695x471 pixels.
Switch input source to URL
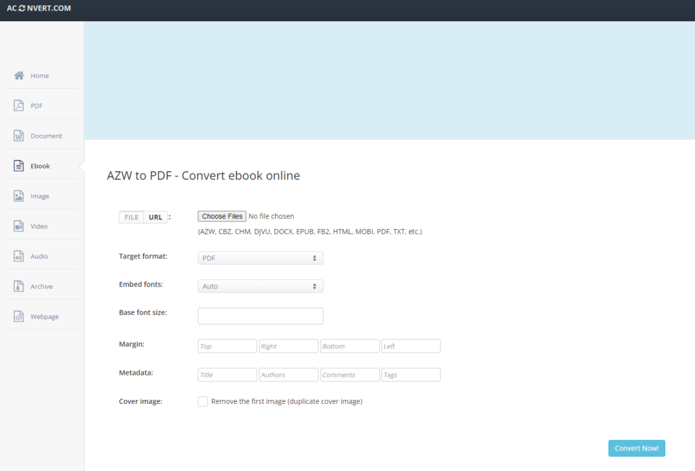click(x=155, y=217)
